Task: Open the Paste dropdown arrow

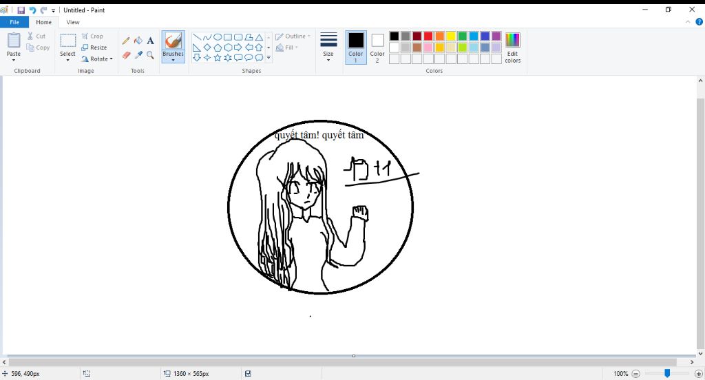Action: [x=14, y=61]
